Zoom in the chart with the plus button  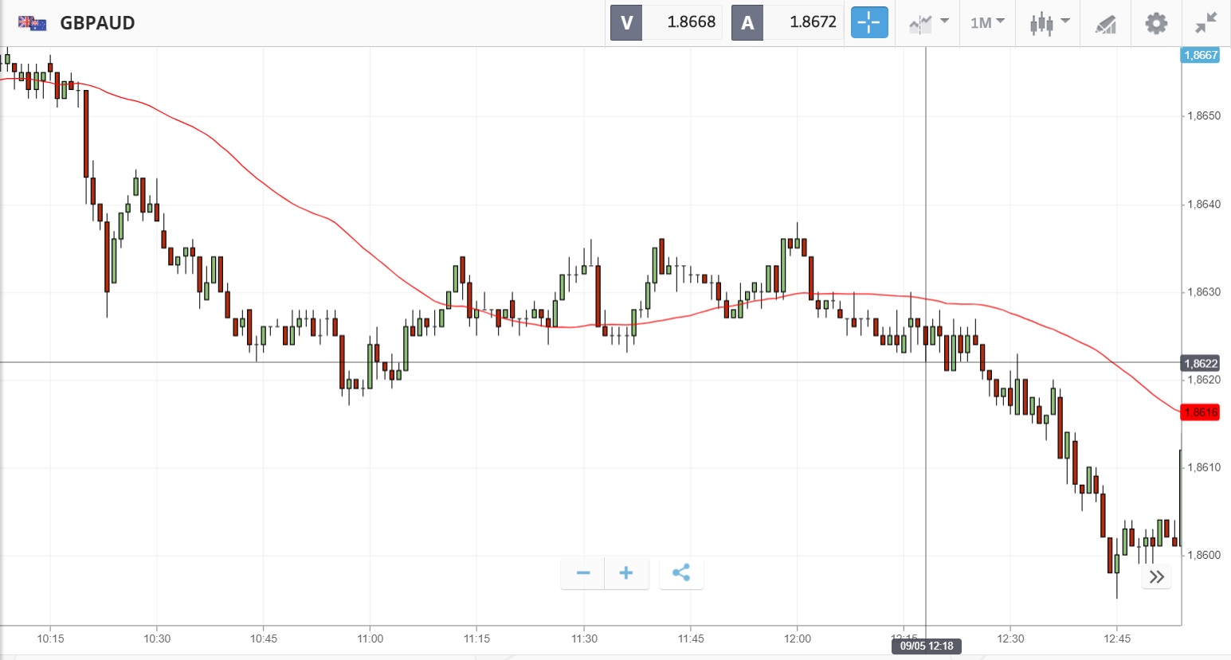click(626, 573)
